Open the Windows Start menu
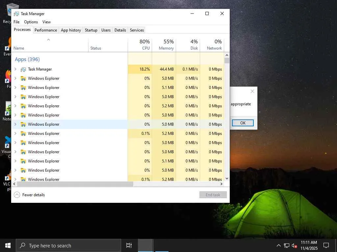 click(x=8, y=245)
